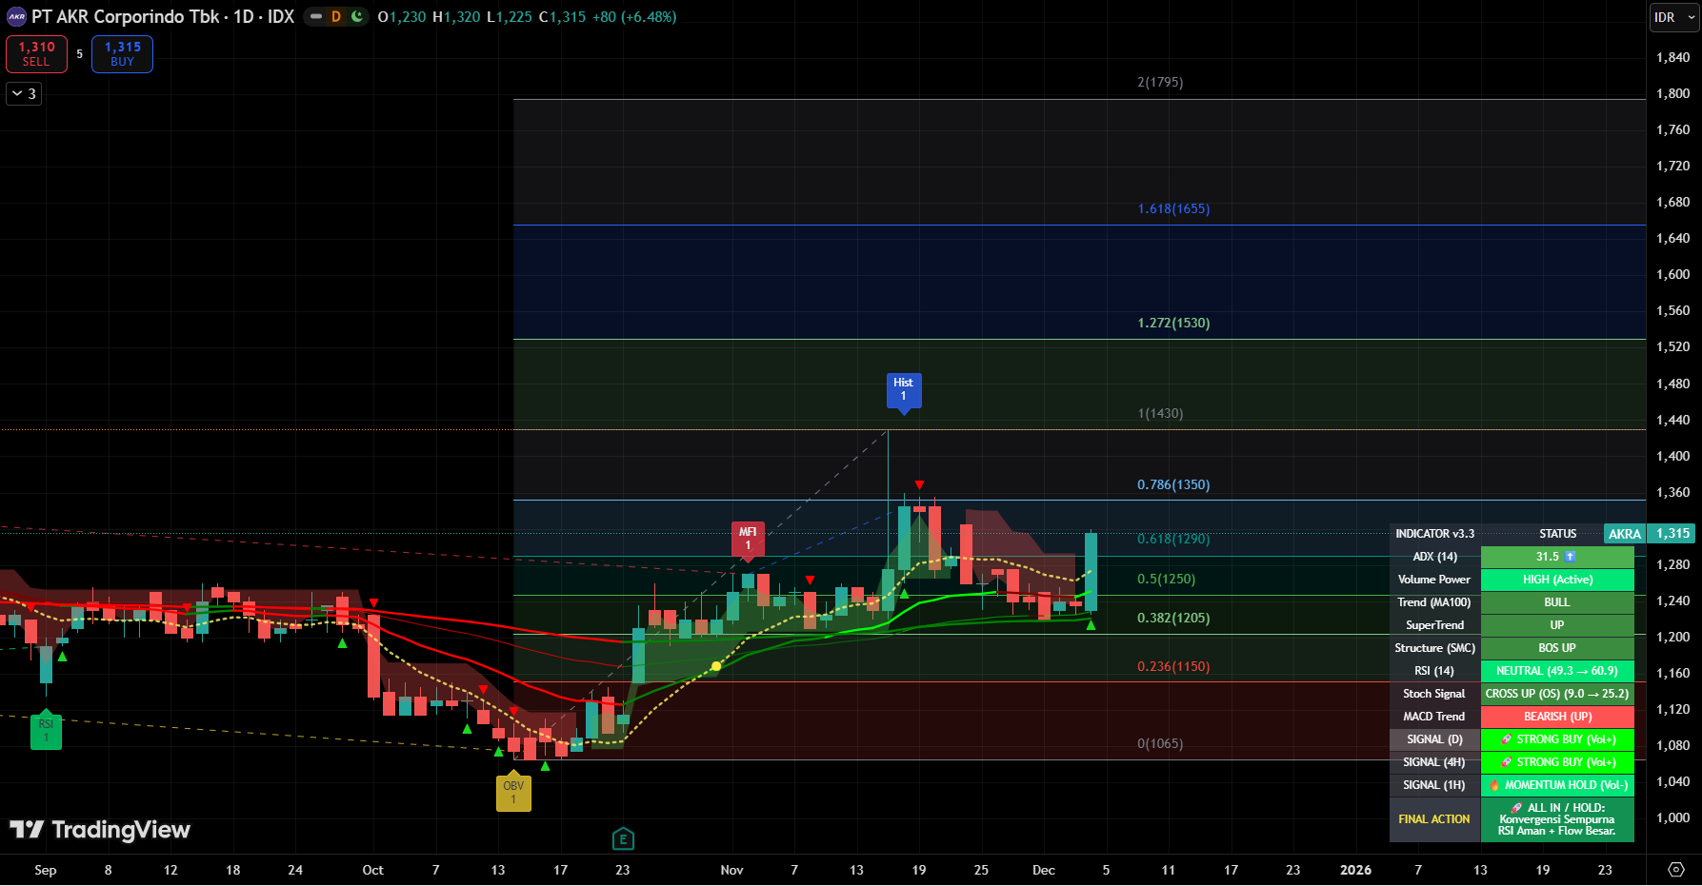Click the blue Hist 1 label marker
1702x886 pixels.
pyautogui.click(x=904, y=390)
